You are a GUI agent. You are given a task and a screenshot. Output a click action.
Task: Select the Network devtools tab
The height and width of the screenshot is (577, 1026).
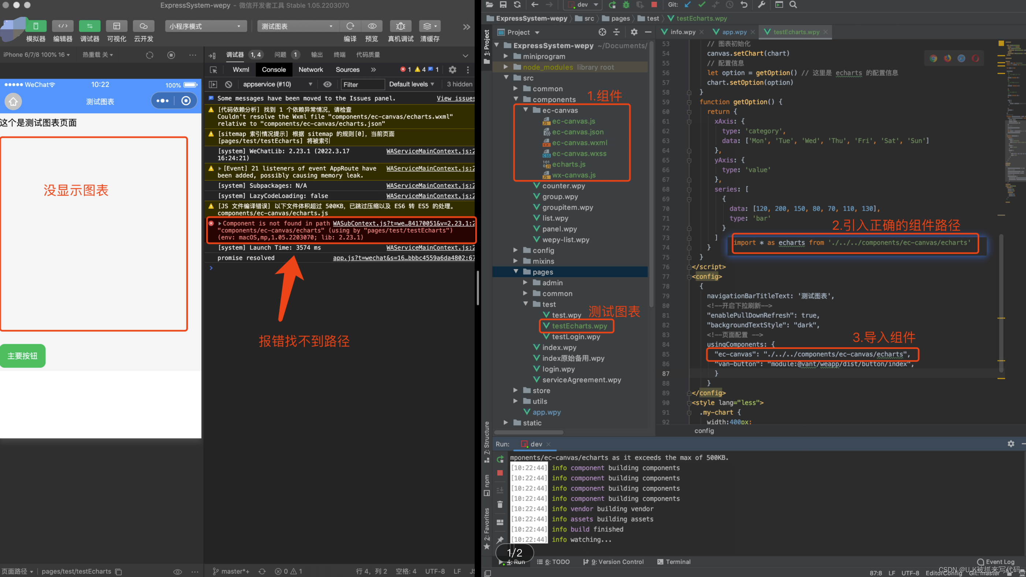point(311,70)
